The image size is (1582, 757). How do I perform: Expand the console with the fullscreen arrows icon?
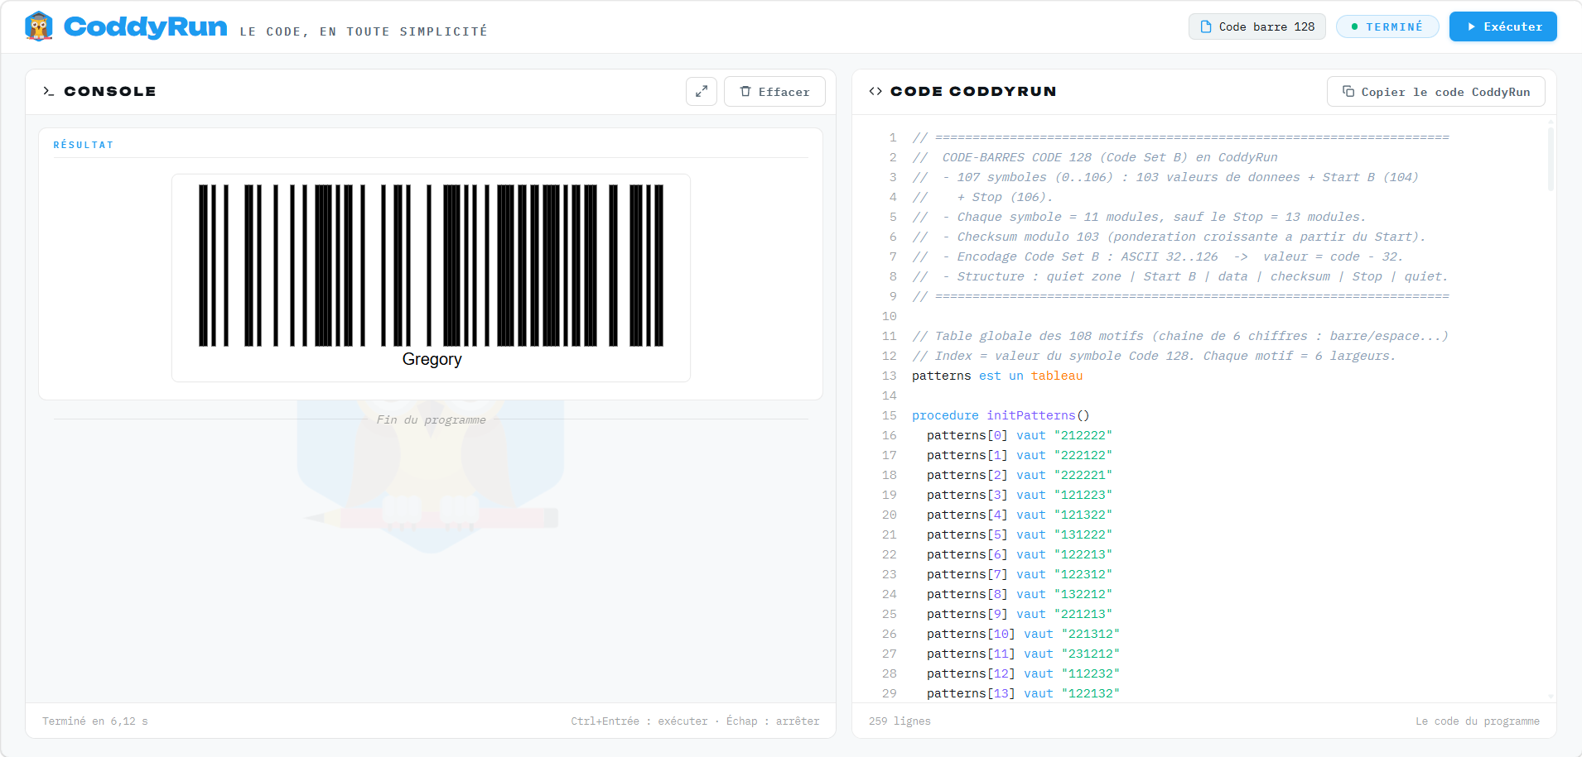[x=701, y=91]
